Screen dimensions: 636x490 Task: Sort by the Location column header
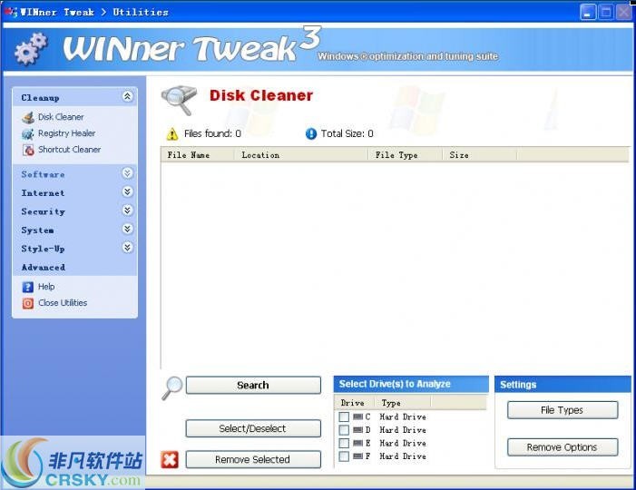301,155
